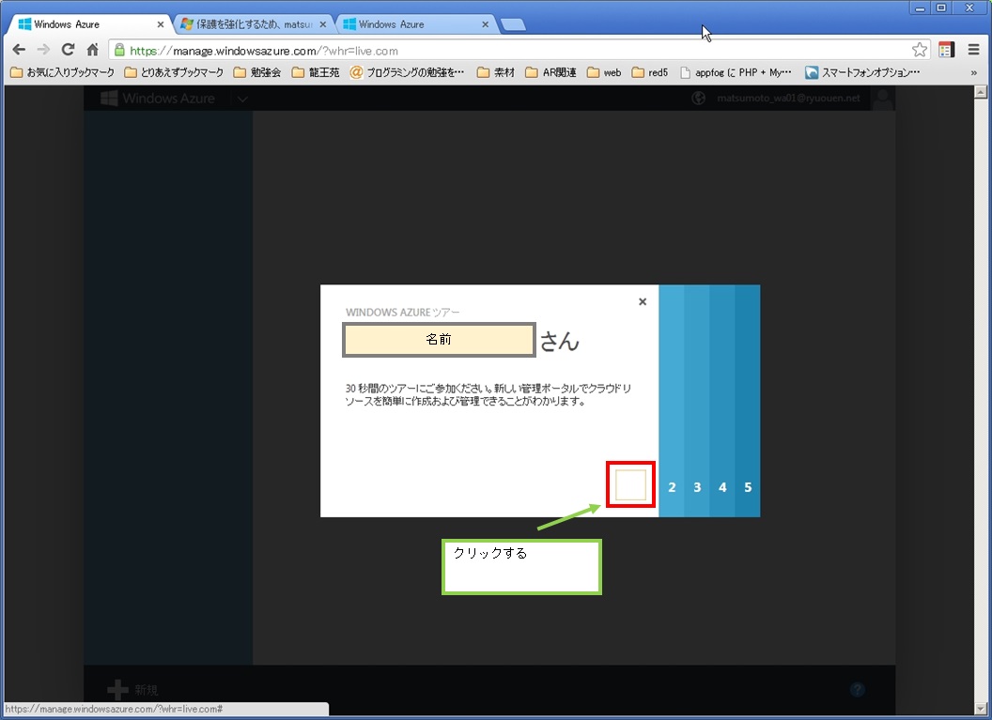Click the matsumoto_wa01@ryuouen.net account name
992x720 pixels.
(x=788, y=98)
